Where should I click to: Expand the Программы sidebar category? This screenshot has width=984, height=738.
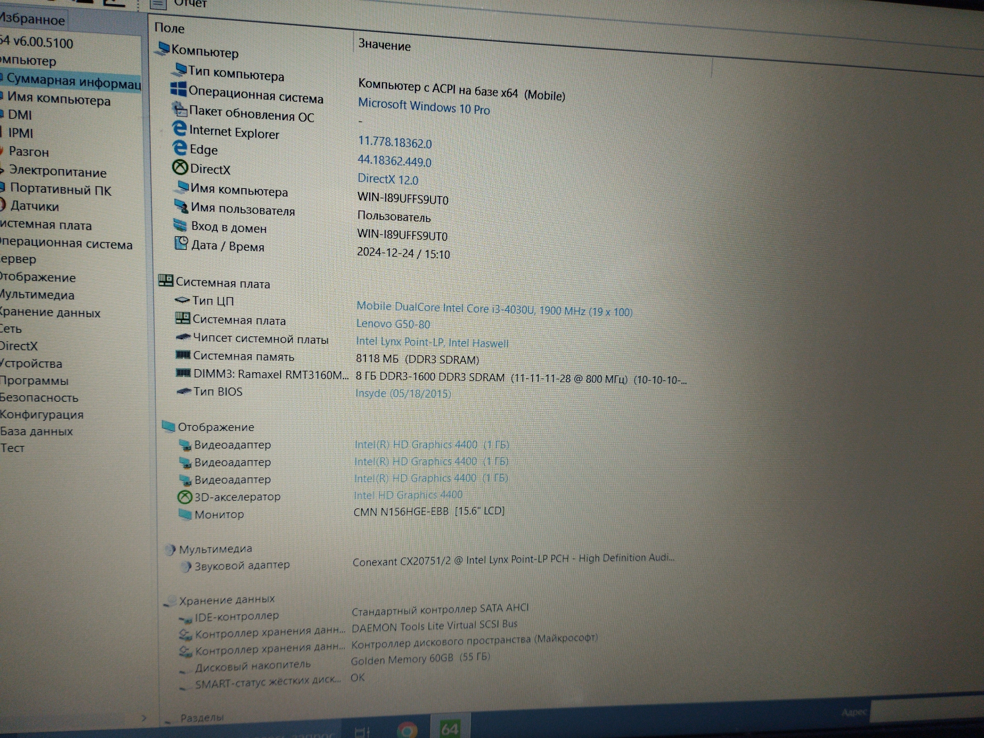34,381
